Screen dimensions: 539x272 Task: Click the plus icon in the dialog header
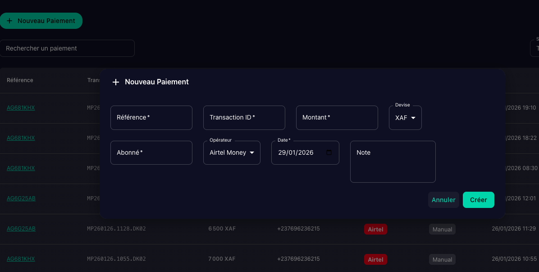pyautogui.click(x=115, y=82)
